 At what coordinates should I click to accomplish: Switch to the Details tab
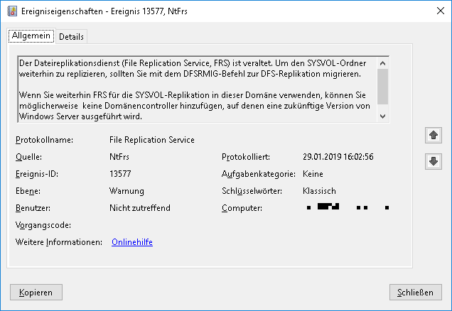(x=71, y=36)
